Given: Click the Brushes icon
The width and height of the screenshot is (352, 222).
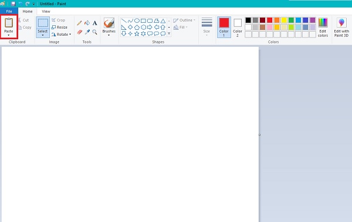Looking at the screenshot, I should tap(109, 23).
